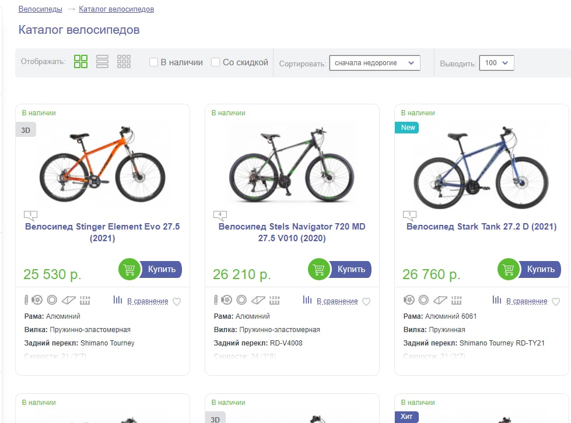Buy the Stark Tank 27.2 D bike
Viewport: 571px width, 423px height.
click(541, 269)
